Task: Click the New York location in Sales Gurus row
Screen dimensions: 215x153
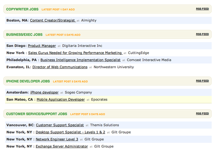Action: 15,53
